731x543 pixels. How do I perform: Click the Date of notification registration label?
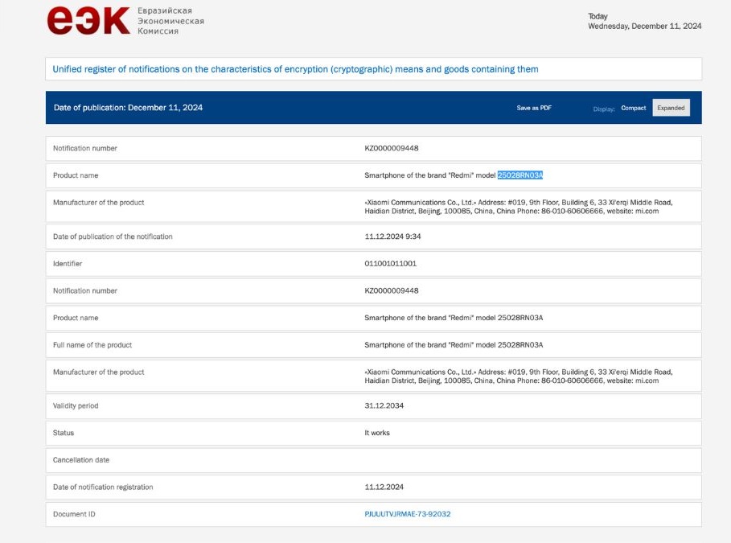(x=103, y=487)
